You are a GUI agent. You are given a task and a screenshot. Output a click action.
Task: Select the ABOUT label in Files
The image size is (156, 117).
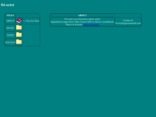(x=10, y=21)
